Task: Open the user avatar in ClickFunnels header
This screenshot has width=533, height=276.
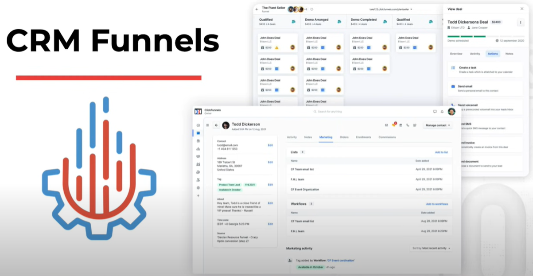Action: pyautogui.click(x=451, y=112)
